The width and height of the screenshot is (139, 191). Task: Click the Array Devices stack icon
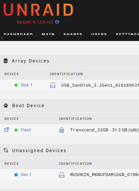pos(6,61)
